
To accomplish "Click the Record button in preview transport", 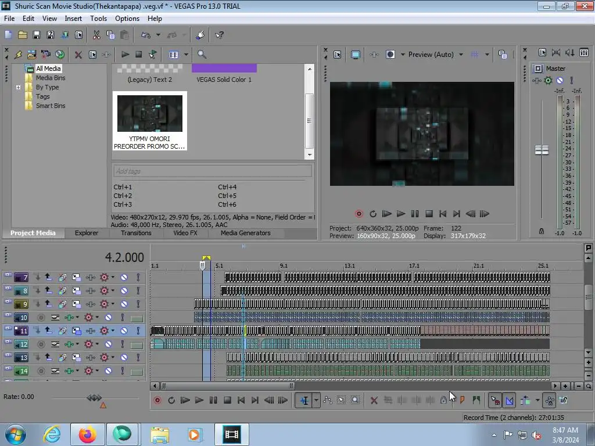I will 359,214.
